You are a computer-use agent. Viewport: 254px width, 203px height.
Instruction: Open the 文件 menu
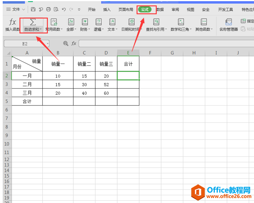coord(16,9)
